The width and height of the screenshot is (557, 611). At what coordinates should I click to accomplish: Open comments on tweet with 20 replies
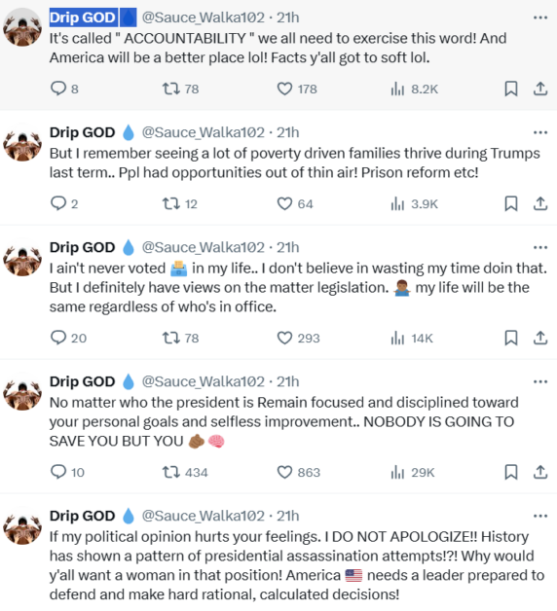coord(68,338)
